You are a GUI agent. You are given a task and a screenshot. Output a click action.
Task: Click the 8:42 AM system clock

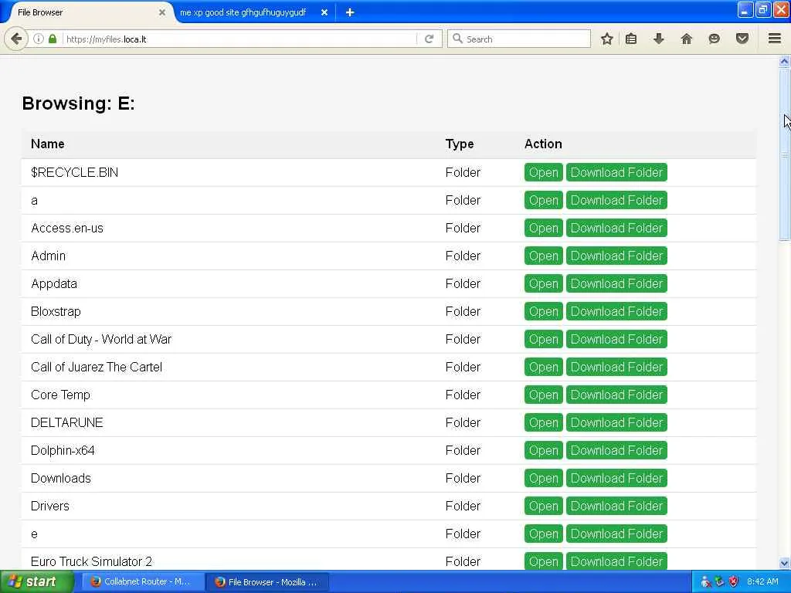click(x=762, y=581)
